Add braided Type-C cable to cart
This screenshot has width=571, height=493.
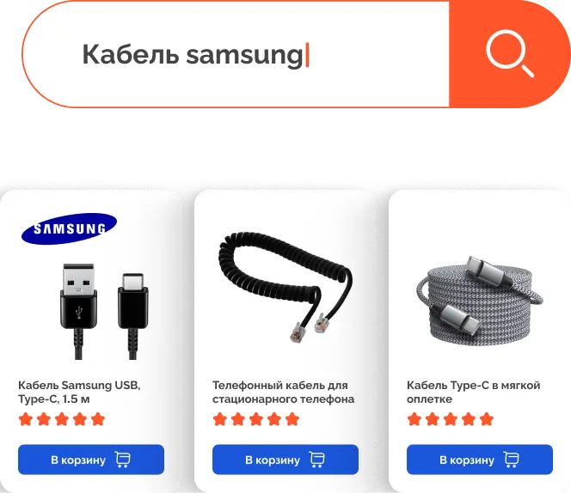(x=480, y=460)
